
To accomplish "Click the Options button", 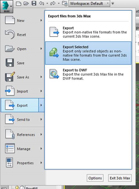I will pyautogui.click(x=95, y=178).
